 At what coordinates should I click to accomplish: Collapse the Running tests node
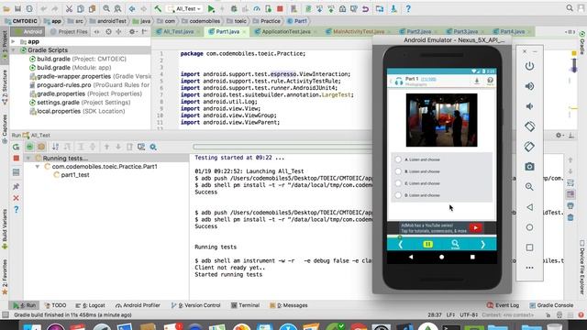[28, 158]
